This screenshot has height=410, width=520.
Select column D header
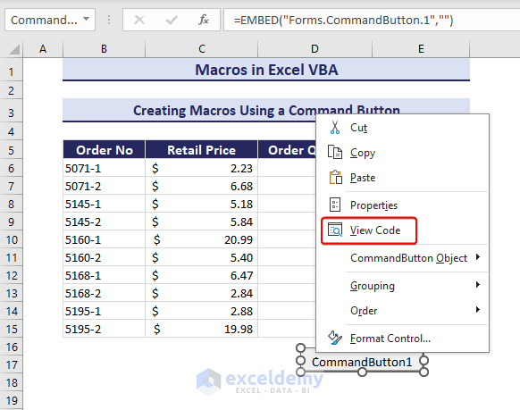click(x=315, y=49)
